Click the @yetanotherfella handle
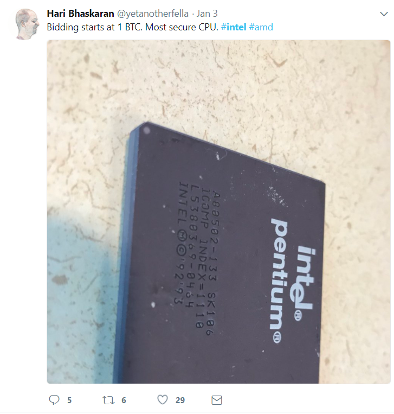The image size is (394, 414). click(x=153, y=13)
